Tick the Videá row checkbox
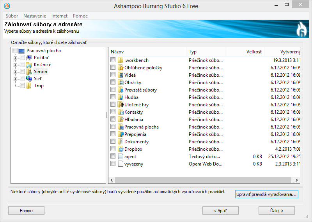The height and width of the screenshot is (222, 312). point(113,75)
